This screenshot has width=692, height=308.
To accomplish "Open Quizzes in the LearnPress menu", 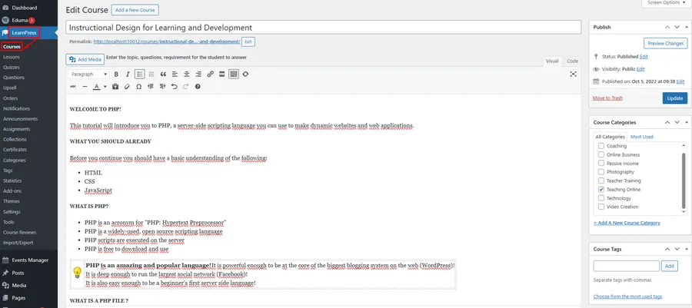I will [12, 67].
